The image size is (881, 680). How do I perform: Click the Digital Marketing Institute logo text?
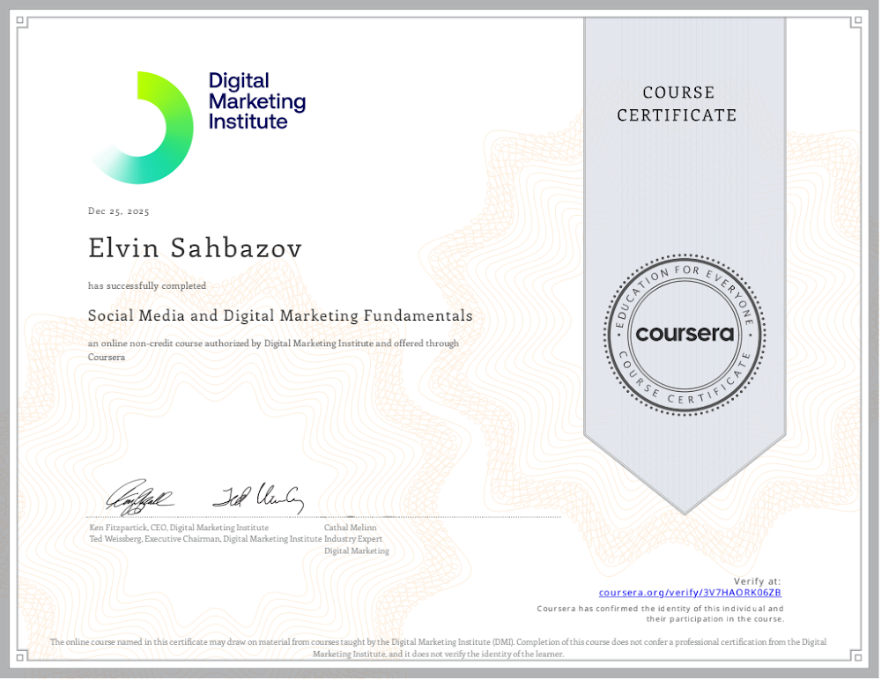click(256, 101)
